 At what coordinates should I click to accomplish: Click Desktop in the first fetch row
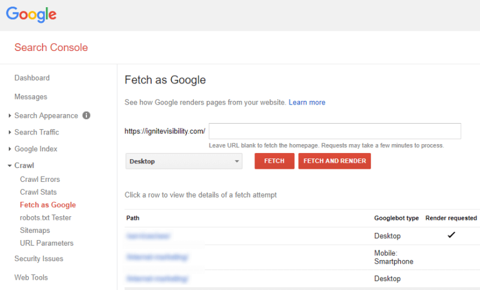pos(387,236)
